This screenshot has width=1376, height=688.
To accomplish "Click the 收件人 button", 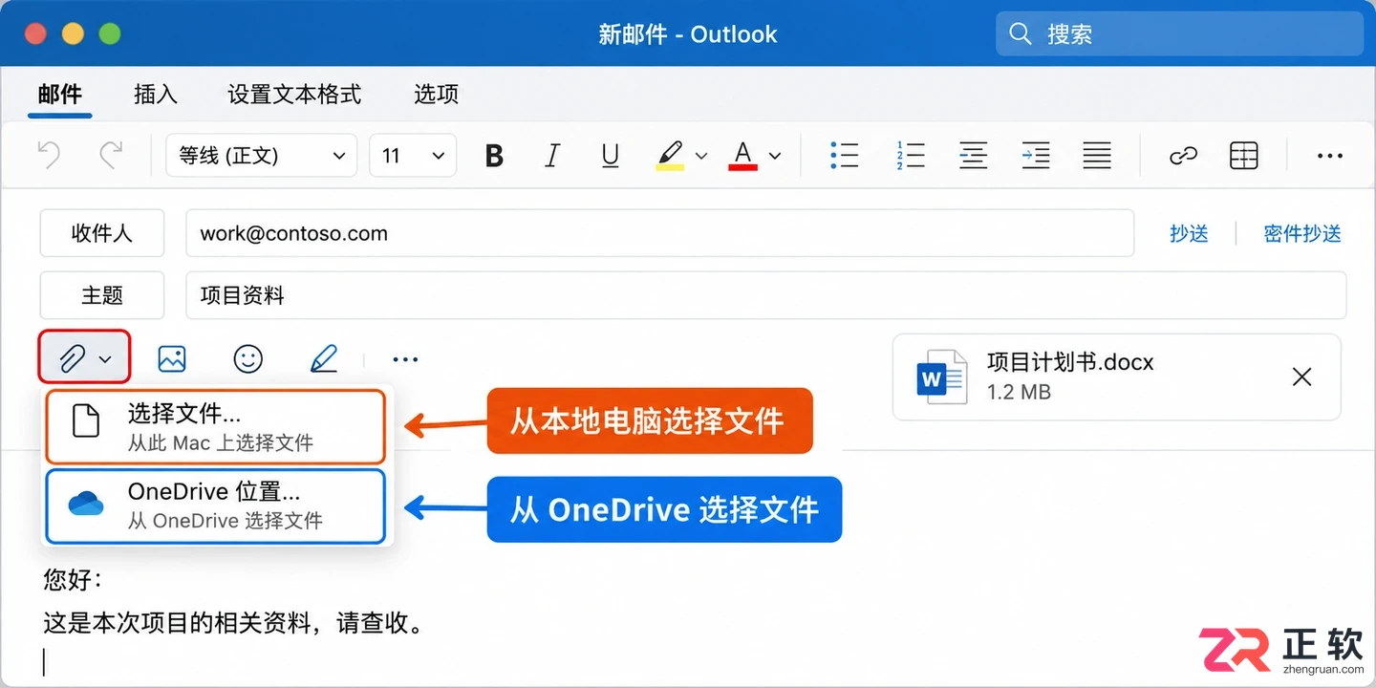I will coord(102,233).
